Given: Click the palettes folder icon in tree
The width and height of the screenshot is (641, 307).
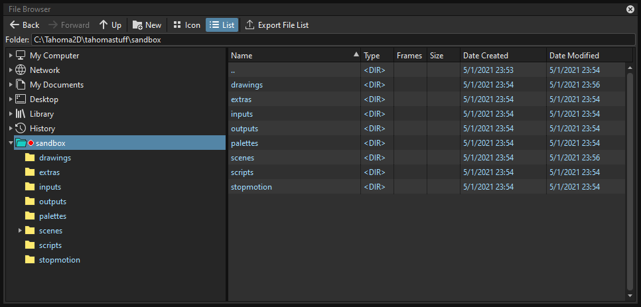Looking at the screenshot, I should [30, 216].
